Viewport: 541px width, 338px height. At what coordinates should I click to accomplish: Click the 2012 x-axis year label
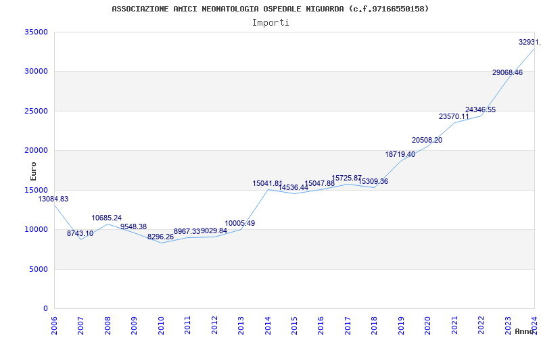[214, 324]
